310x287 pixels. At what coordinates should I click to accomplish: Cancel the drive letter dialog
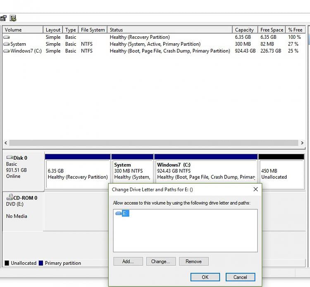(241, 277)
